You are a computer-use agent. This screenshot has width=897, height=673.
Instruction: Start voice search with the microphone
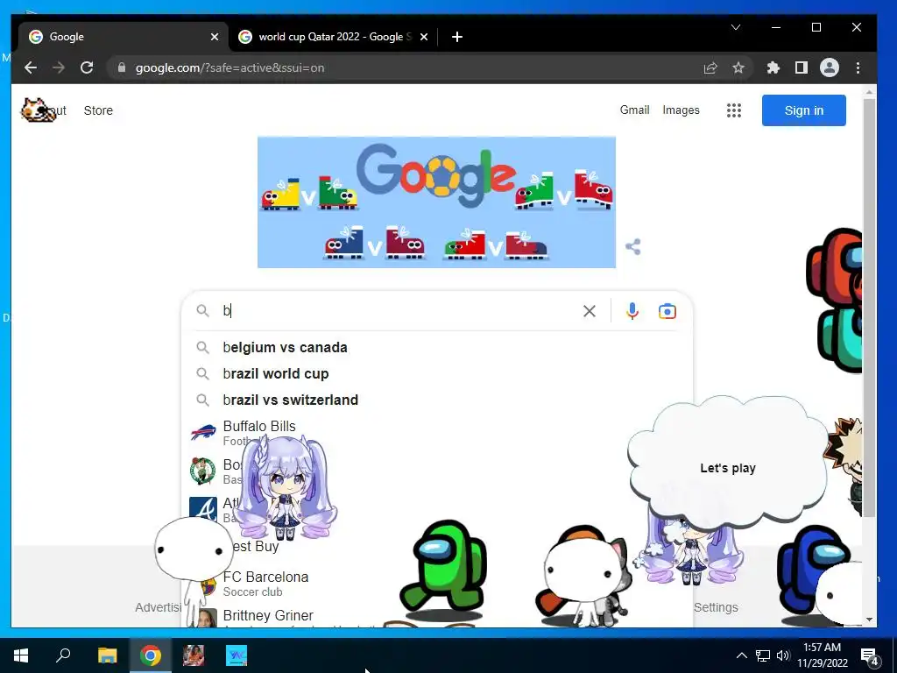pyautogui.click(x=632, y=311)
